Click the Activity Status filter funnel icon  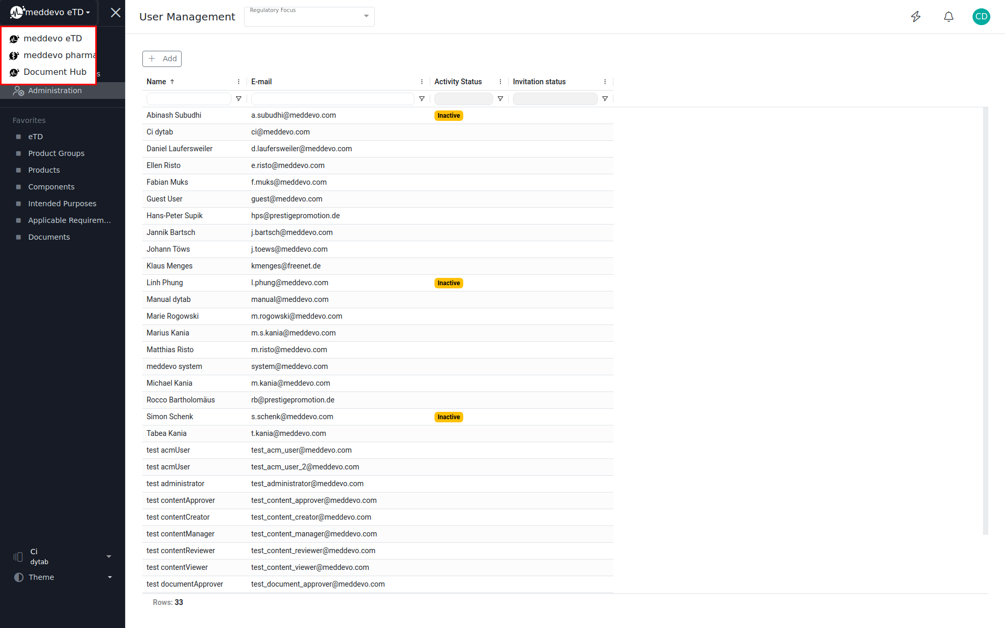coord(500,99)
